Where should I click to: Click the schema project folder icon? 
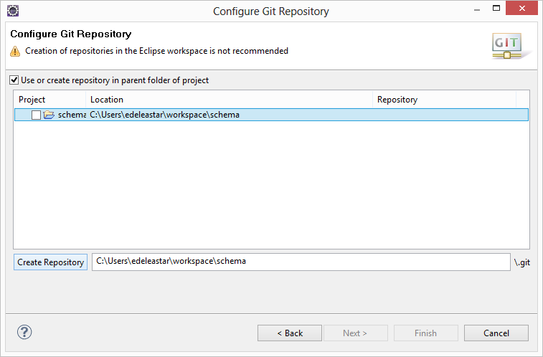click(x=49, y=115)
